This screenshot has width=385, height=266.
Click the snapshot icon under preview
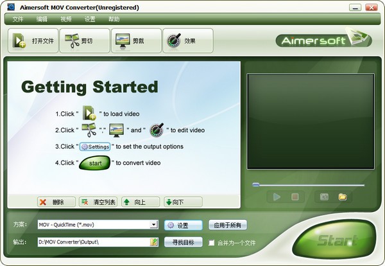(324, 197)
